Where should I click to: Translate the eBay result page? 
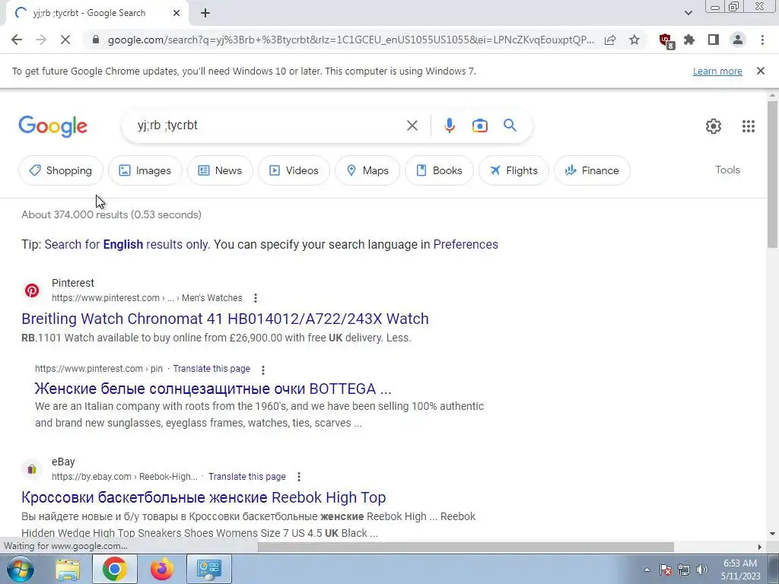tap(247, 476)
